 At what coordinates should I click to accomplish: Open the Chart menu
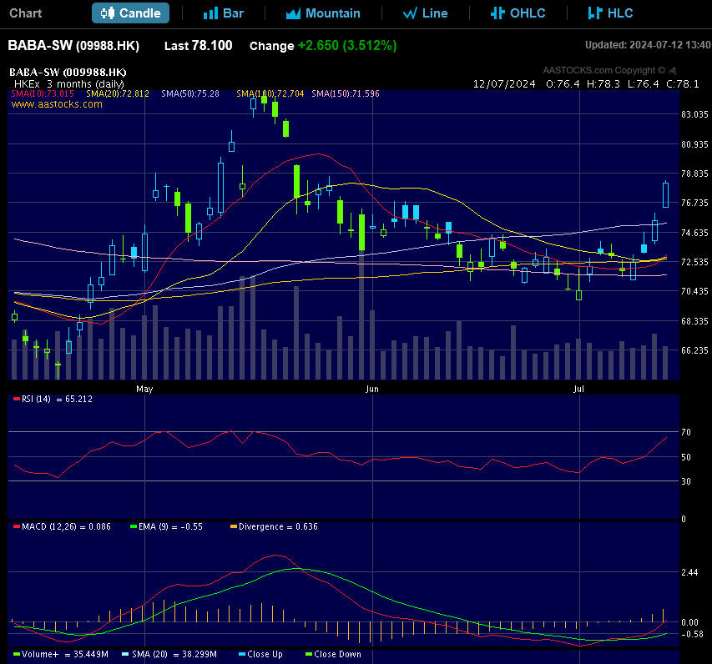click(25, 13)
